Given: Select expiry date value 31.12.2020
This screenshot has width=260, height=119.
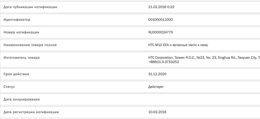Looking at the screenshot, I should coord(157,74).
